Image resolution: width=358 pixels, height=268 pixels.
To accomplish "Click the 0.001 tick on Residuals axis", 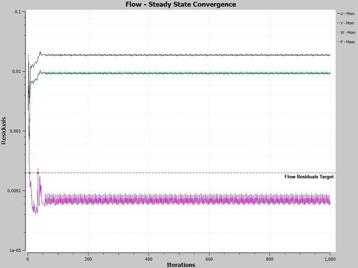I will (15, 131).
